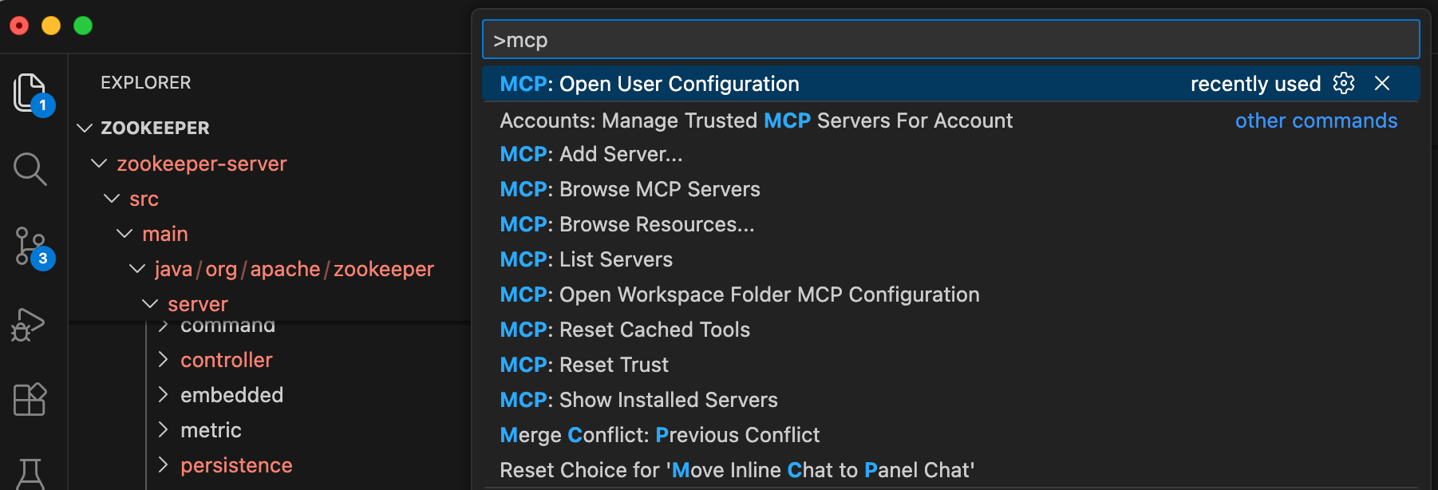Screen dimensions: 1438x490
Task: Click the command palette input field
Action: pos(950,40)
